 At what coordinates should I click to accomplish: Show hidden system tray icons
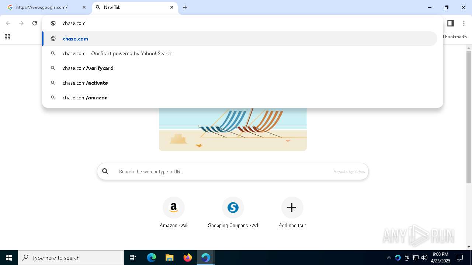[389, 258]
